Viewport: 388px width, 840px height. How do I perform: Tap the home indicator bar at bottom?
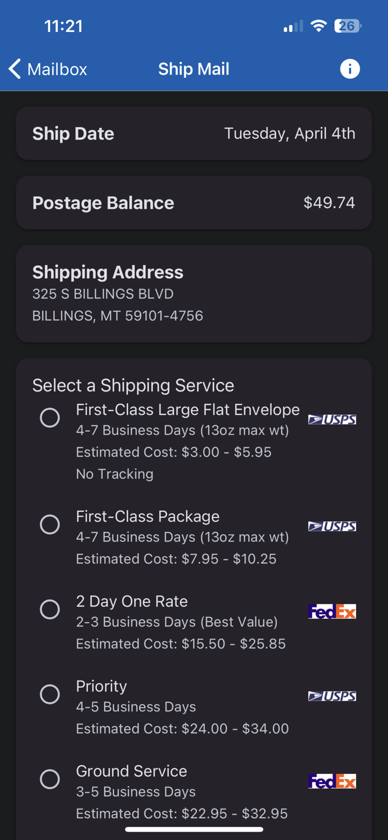pos(194,829)
